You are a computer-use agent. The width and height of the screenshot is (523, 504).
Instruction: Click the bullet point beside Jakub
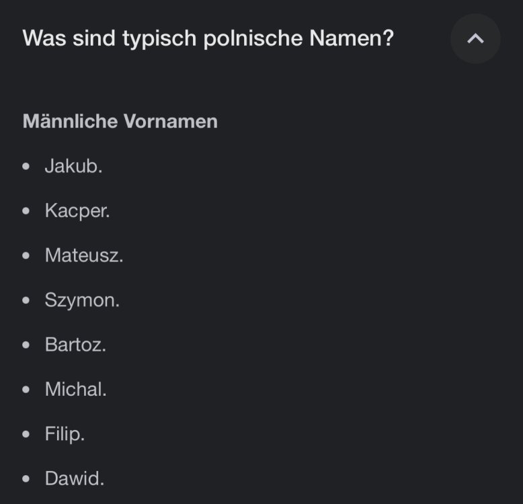(x=26, y=167)
